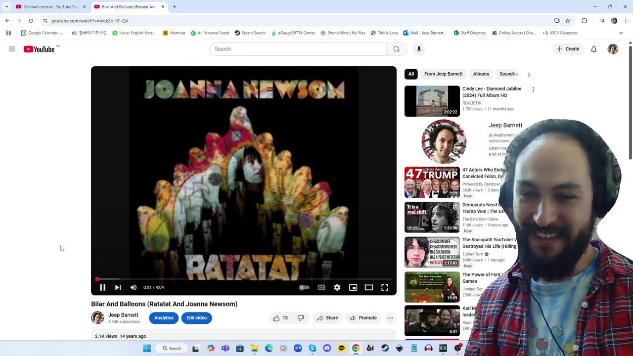The image size is (633, 356).
Task: Open the Chrome three-dot menu
Action: click(x=626, y=21)
